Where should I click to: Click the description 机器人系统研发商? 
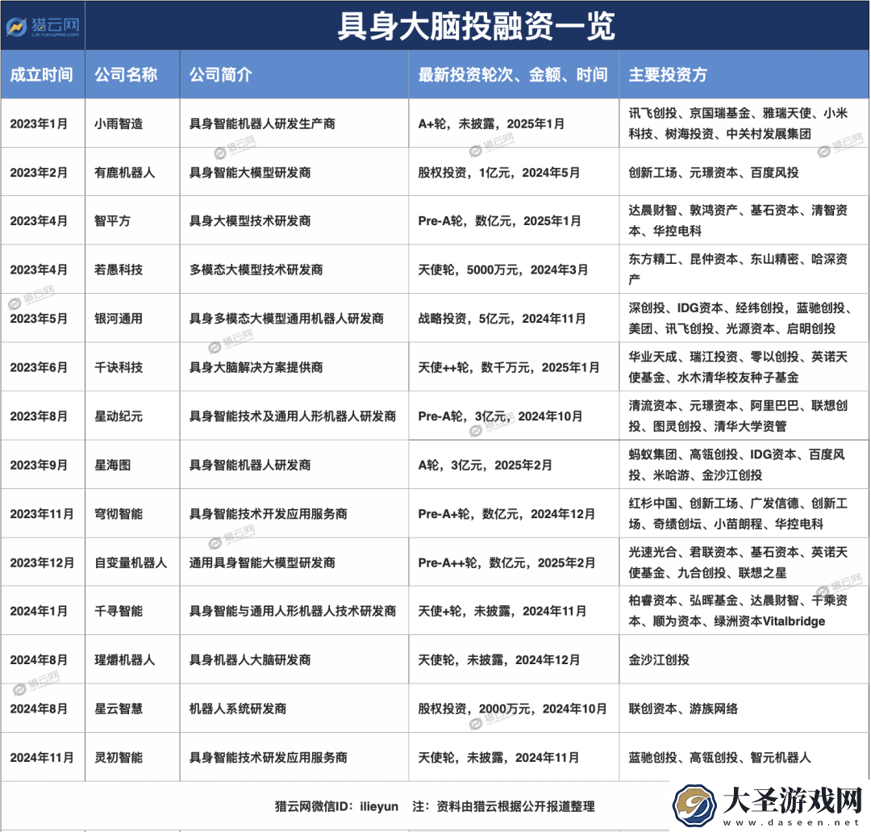238,709
